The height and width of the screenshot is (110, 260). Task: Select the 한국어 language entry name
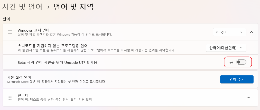[23, 95]
